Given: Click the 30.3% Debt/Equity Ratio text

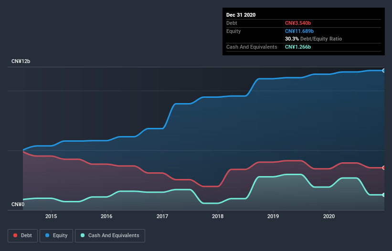Looking at the screenshot, I should point(313,39).
